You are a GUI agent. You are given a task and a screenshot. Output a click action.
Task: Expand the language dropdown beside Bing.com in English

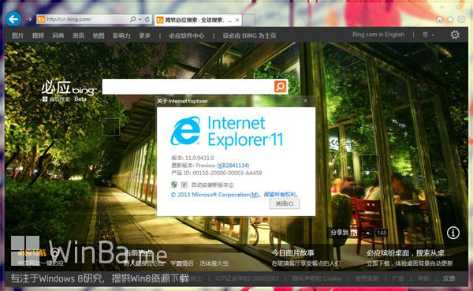click(x=428, y=35)
